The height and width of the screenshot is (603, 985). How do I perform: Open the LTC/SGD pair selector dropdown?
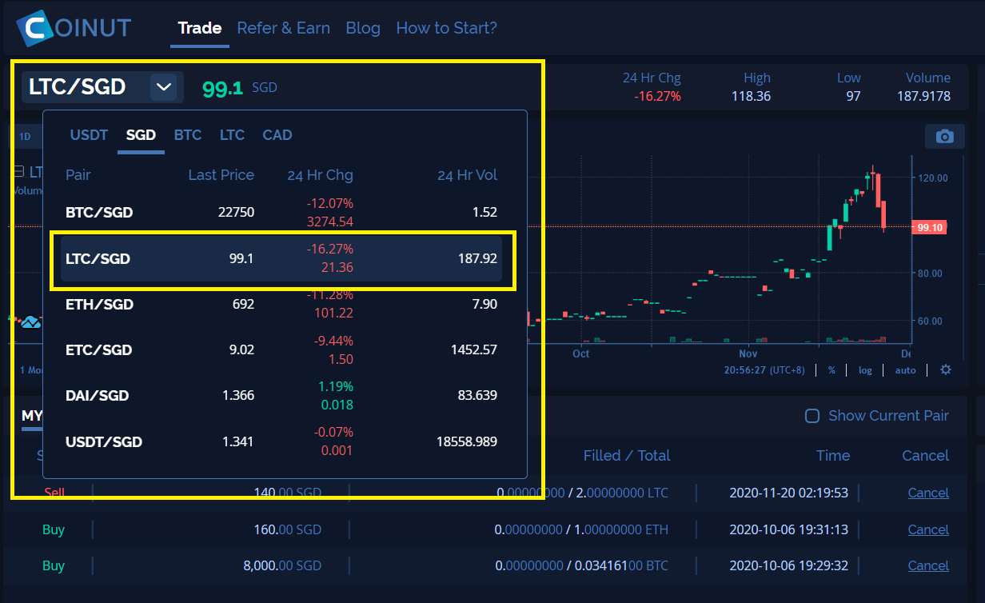pyautogui.click(x=164, y=87)
